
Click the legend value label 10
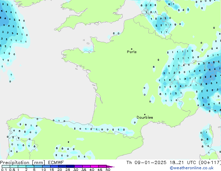click(43, 170)
